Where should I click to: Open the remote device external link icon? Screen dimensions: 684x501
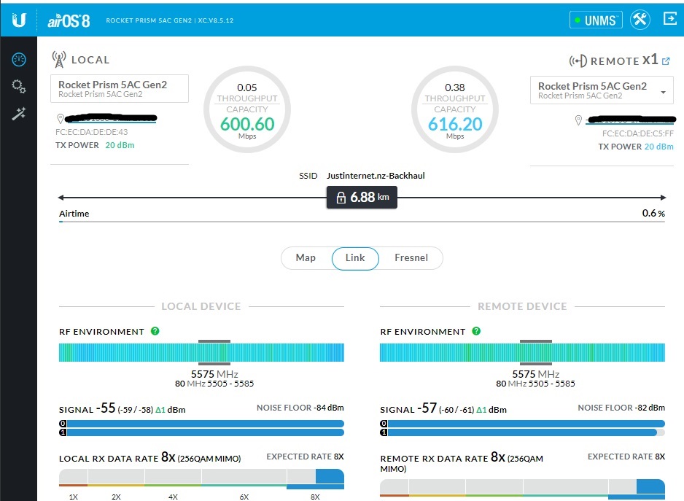pos(666,61)
